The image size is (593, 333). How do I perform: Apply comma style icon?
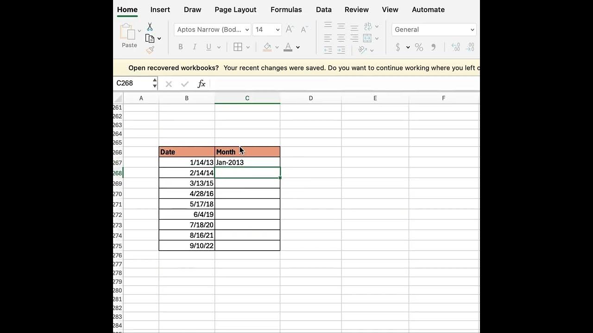coord(433,47)
